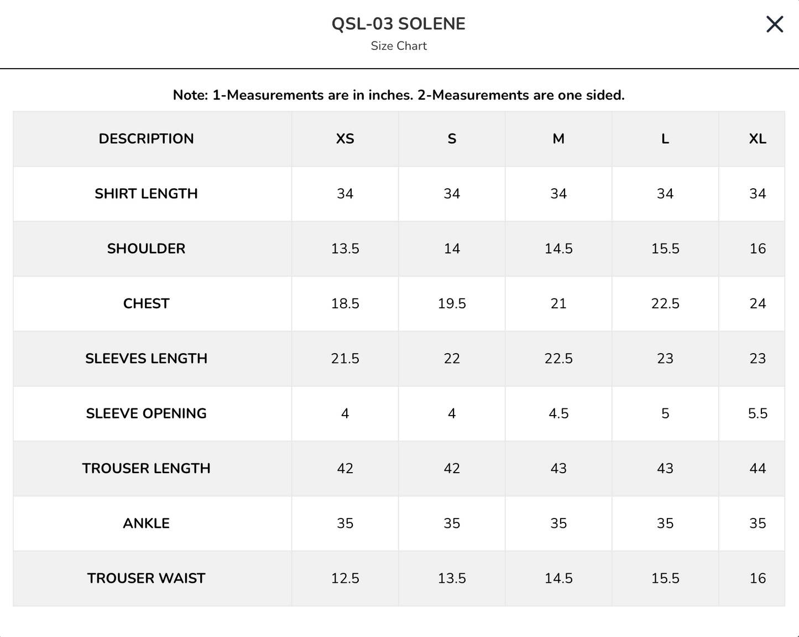Select the XS column header

(345, 139)
